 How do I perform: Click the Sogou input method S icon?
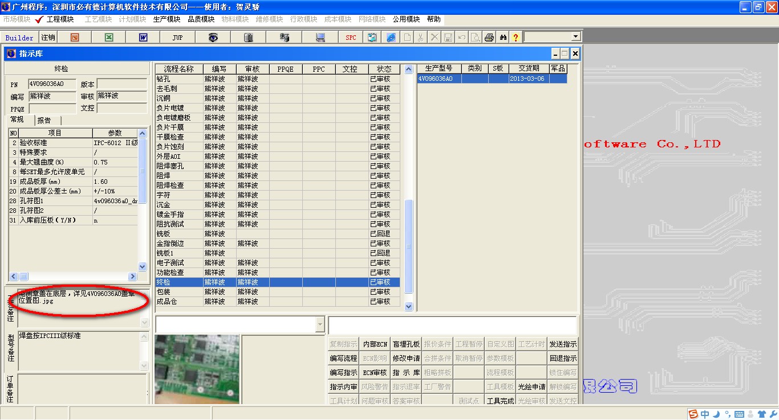pyautogui.click(x=693, y=414)
